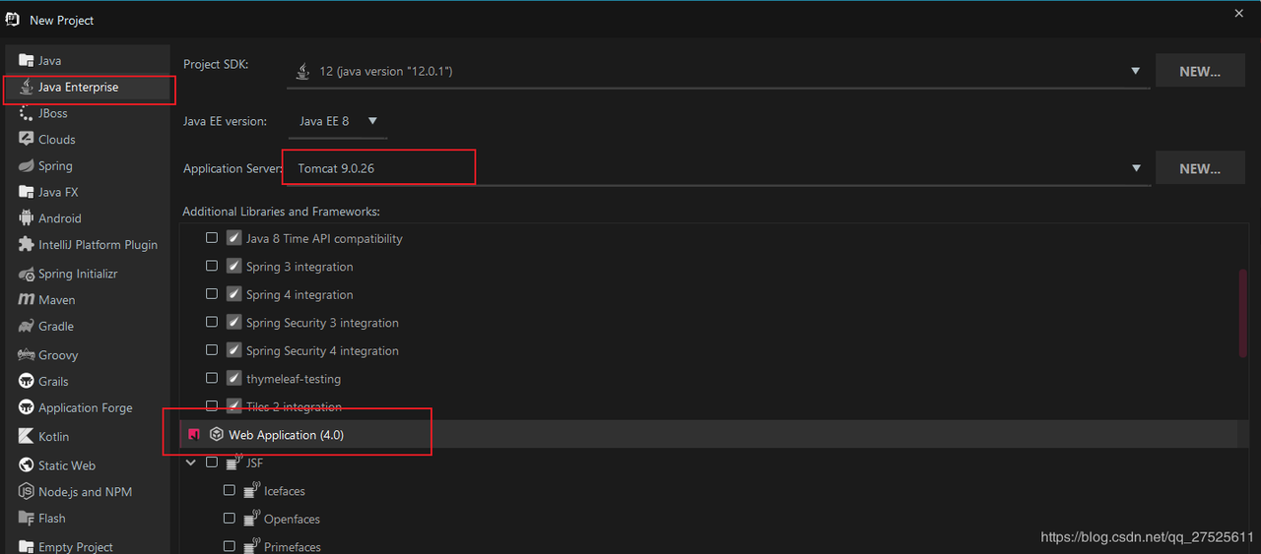Select Java Enterprise project category
The image size is (1261, 554).
coord(78,88)
